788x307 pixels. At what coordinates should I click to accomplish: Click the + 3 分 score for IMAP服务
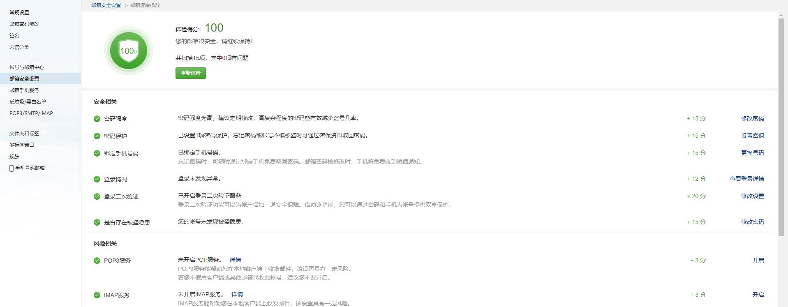pos(698,295)
